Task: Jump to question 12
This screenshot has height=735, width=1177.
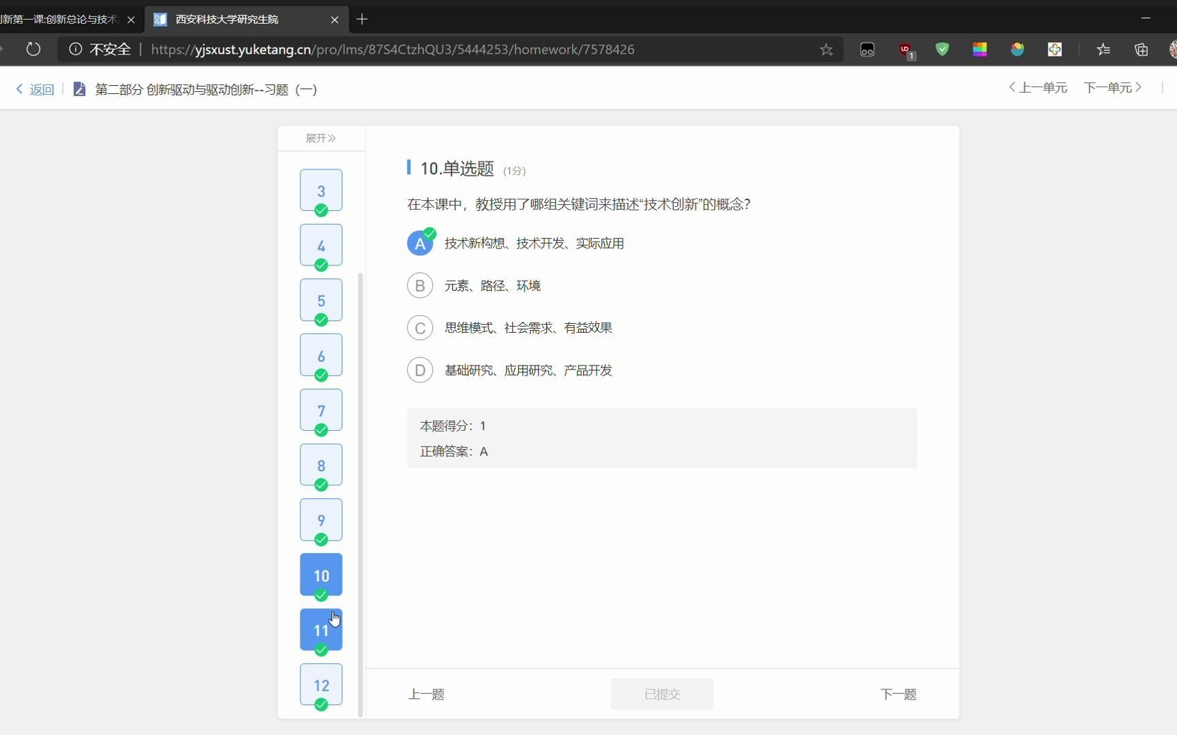Action: point(321,685)
